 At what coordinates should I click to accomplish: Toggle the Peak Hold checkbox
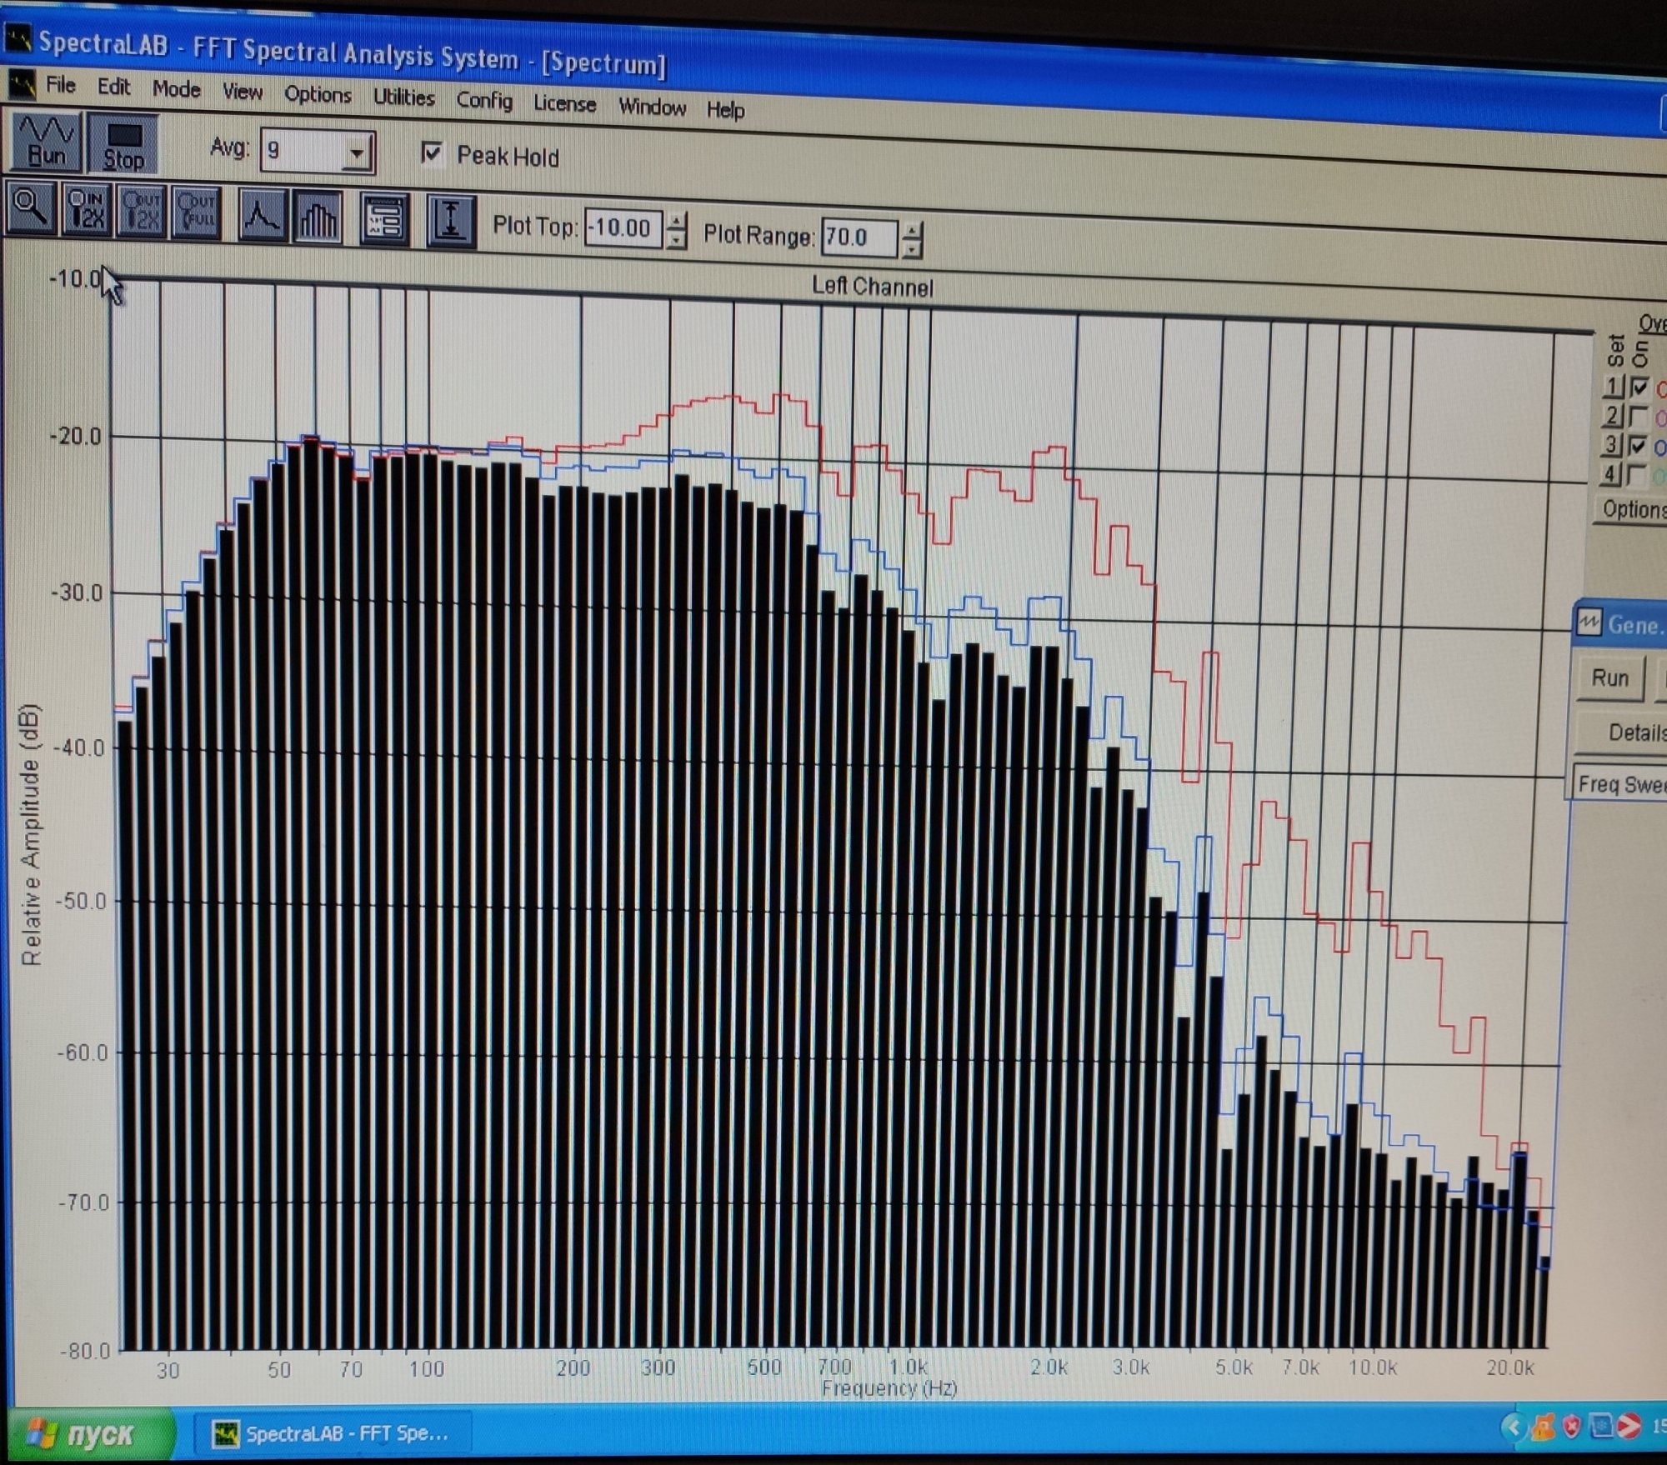432,153
